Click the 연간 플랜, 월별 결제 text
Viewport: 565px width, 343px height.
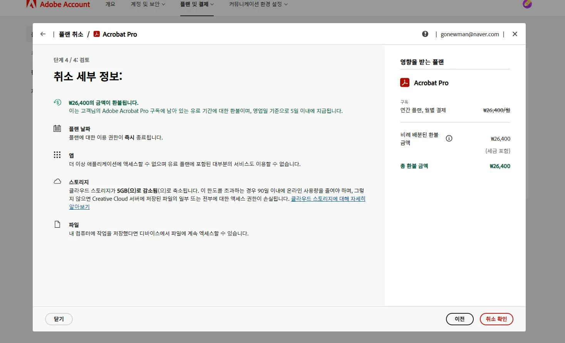coord(423,110)
